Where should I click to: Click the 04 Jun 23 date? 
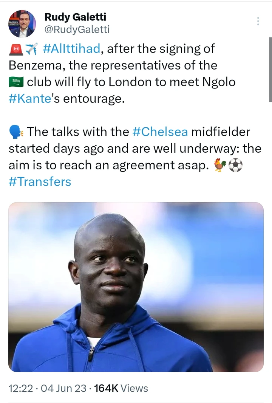pyautogui.click(x=64, y=388)
